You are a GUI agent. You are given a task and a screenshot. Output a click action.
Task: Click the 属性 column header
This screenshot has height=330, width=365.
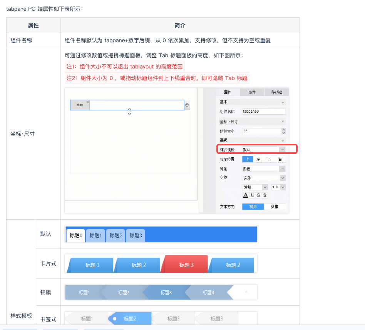[x=33, y=25]
